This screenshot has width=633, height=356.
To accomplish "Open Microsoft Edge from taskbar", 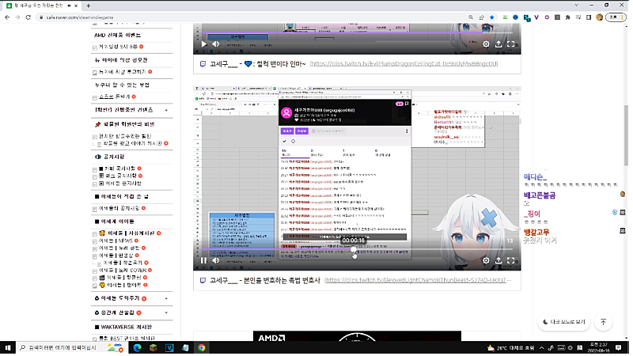I will click(x=135, y=347).
